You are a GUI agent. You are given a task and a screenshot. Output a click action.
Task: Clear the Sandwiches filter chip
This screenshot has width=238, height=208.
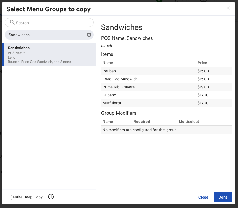tap(89, 35)
